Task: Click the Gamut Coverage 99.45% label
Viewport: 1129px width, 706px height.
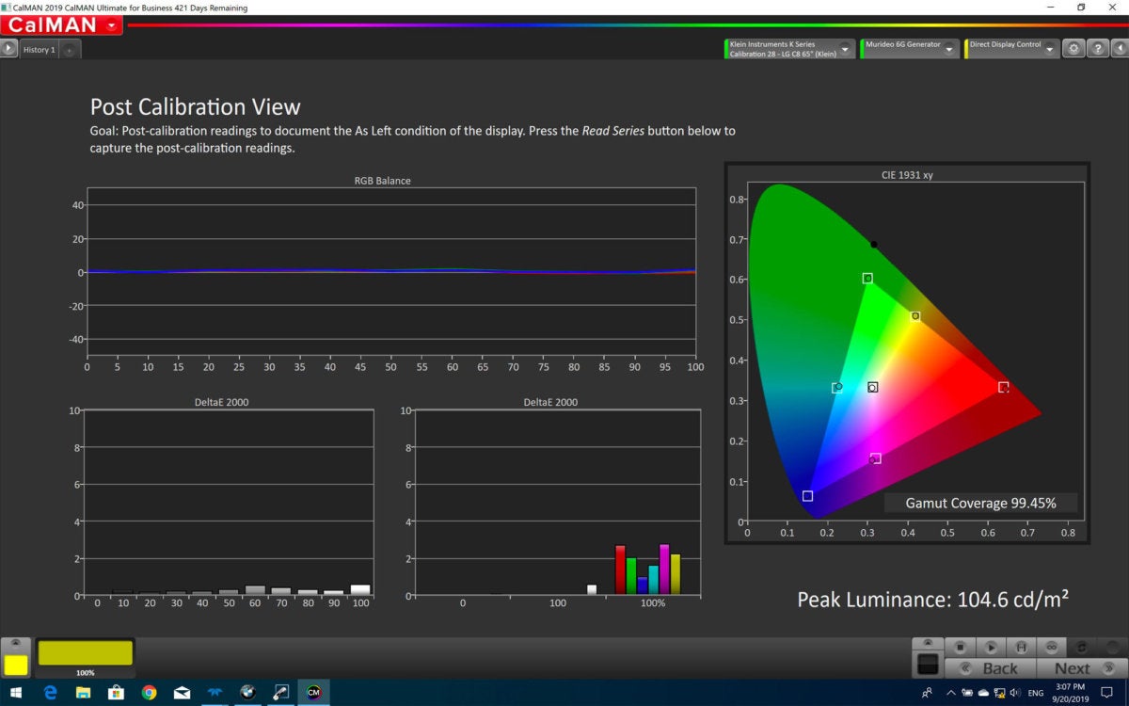Action: coord(980,503)
